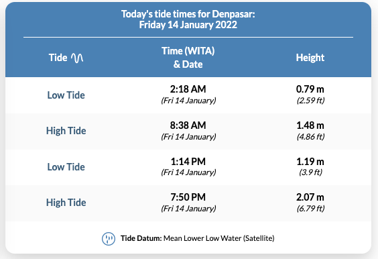Click the 1:14 PM time entry
378x259 pixels.
tap(188, 162)
